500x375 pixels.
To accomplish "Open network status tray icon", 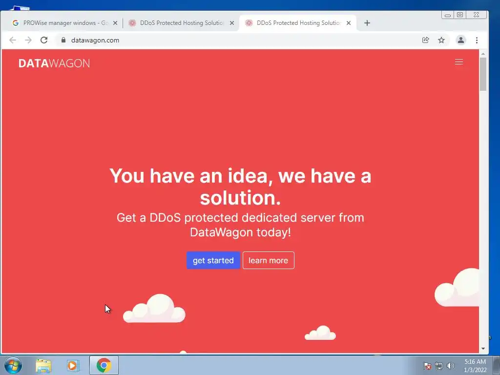I will (x=439, y=366).
